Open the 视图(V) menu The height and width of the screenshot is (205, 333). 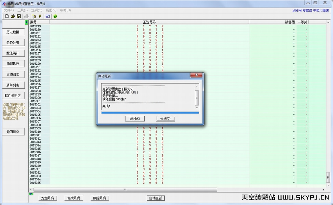51,10
